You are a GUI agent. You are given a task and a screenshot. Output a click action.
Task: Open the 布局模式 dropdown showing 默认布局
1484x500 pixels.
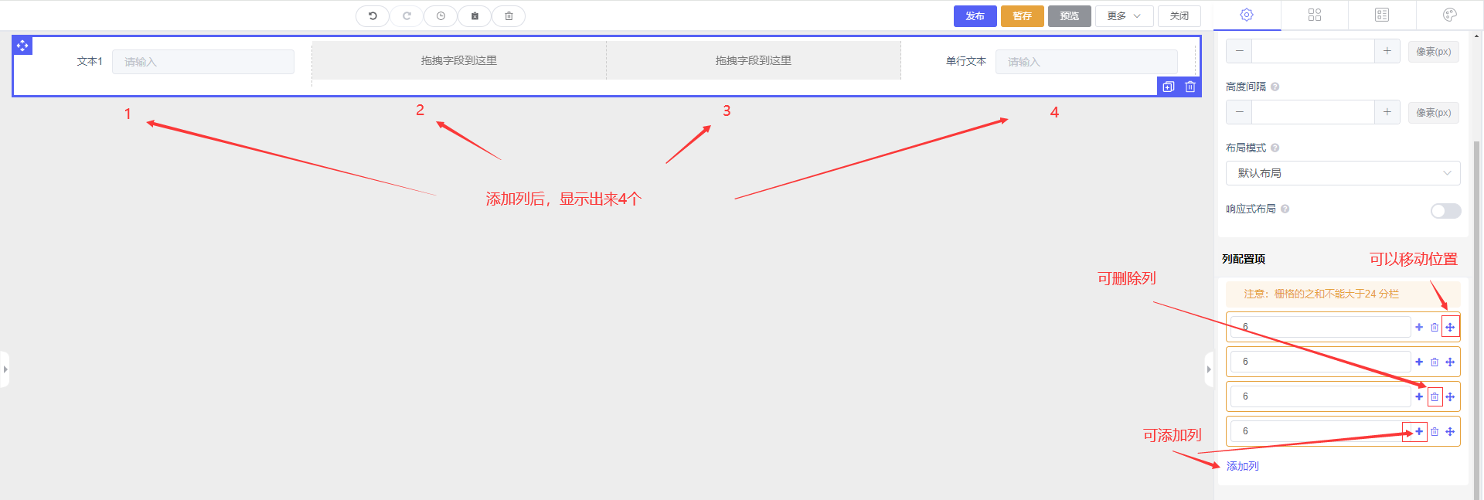click(x=1343, y=173)
